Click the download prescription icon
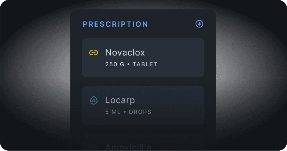Viewport: 287px width, 151px height. [199, 24]
